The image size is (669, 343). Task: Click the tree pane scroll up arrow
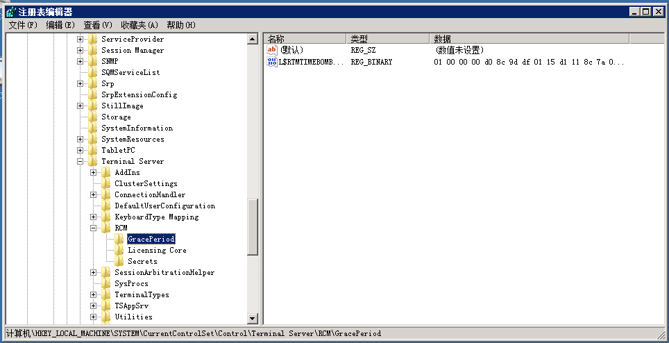click(252, 40)
